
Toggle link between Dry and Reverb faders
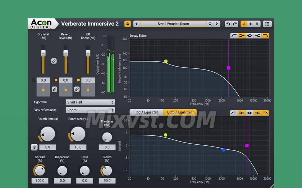point(54,61)
